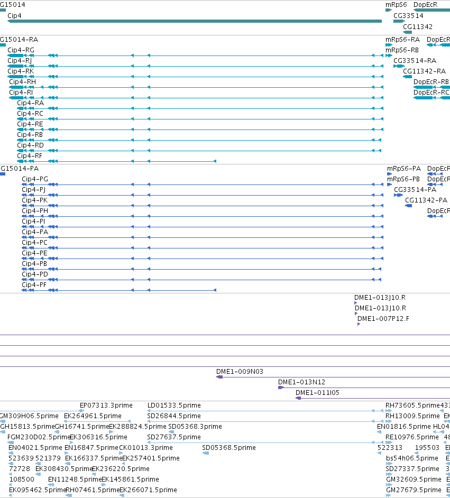Select protein Cip4-PJ
This screenshot has width=450, height=498.
203,195
